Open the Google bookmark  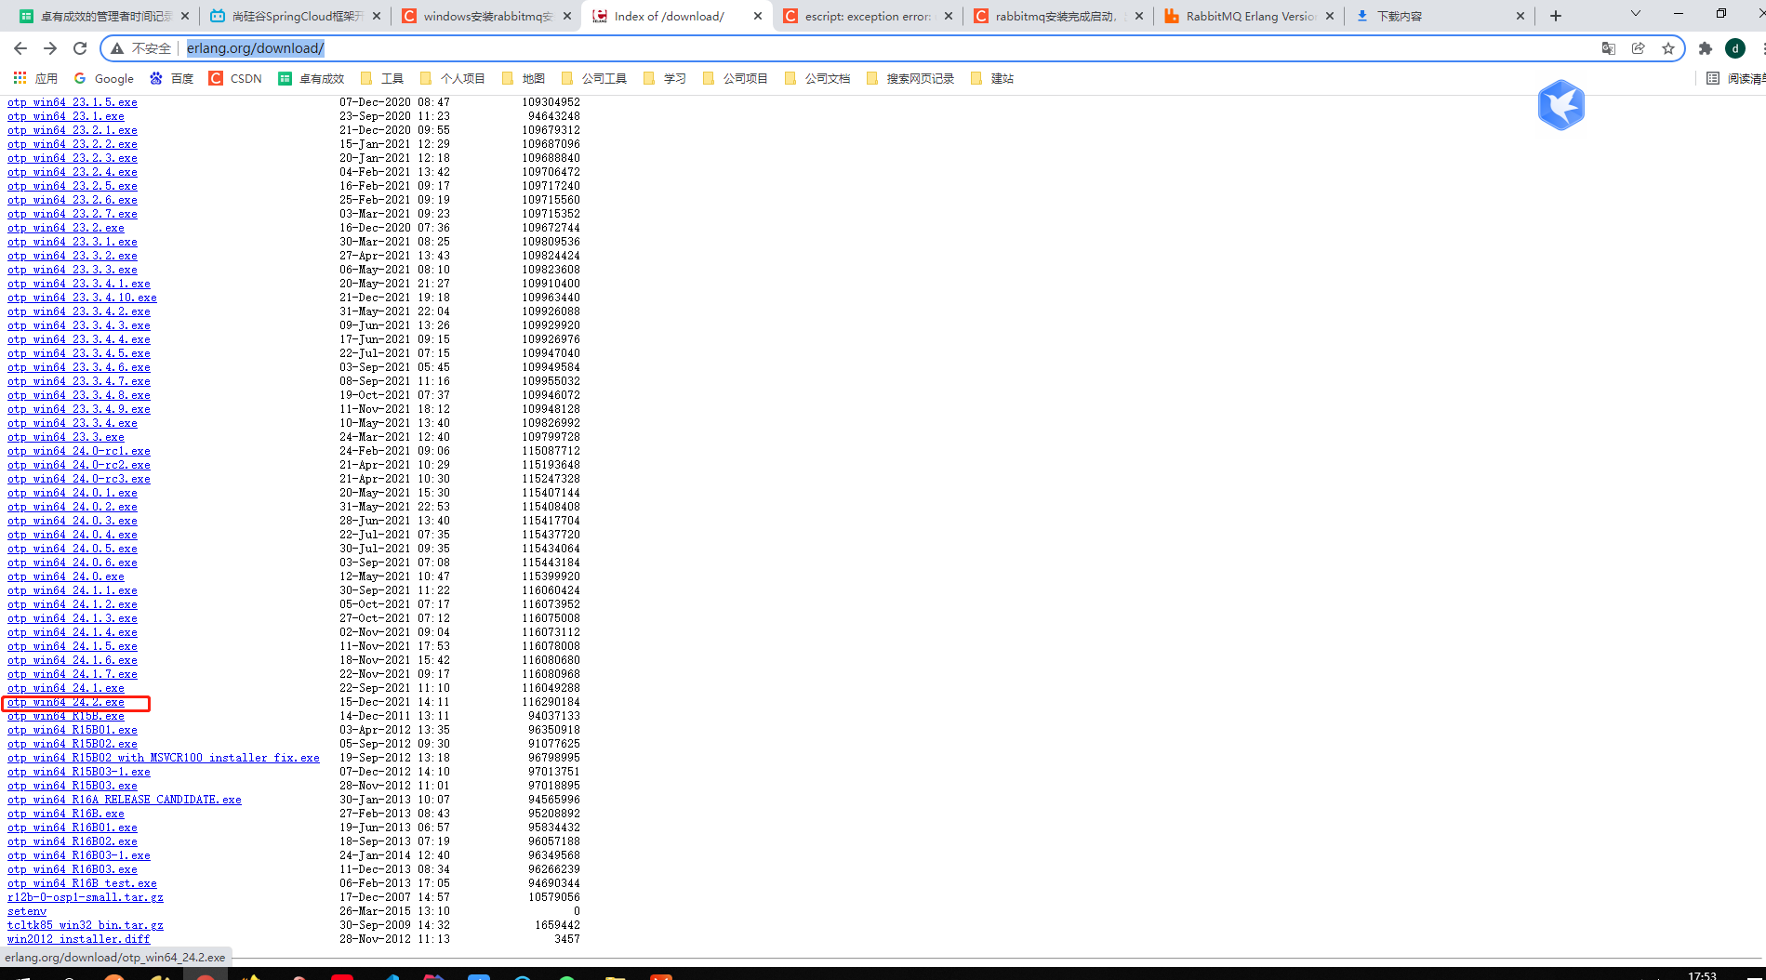tap(104, 79)
